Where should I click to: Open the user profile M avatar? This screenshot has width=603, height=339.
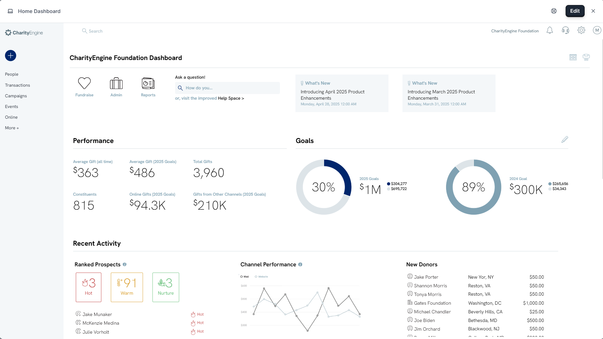pyautogui.click(x=597, y=30)
